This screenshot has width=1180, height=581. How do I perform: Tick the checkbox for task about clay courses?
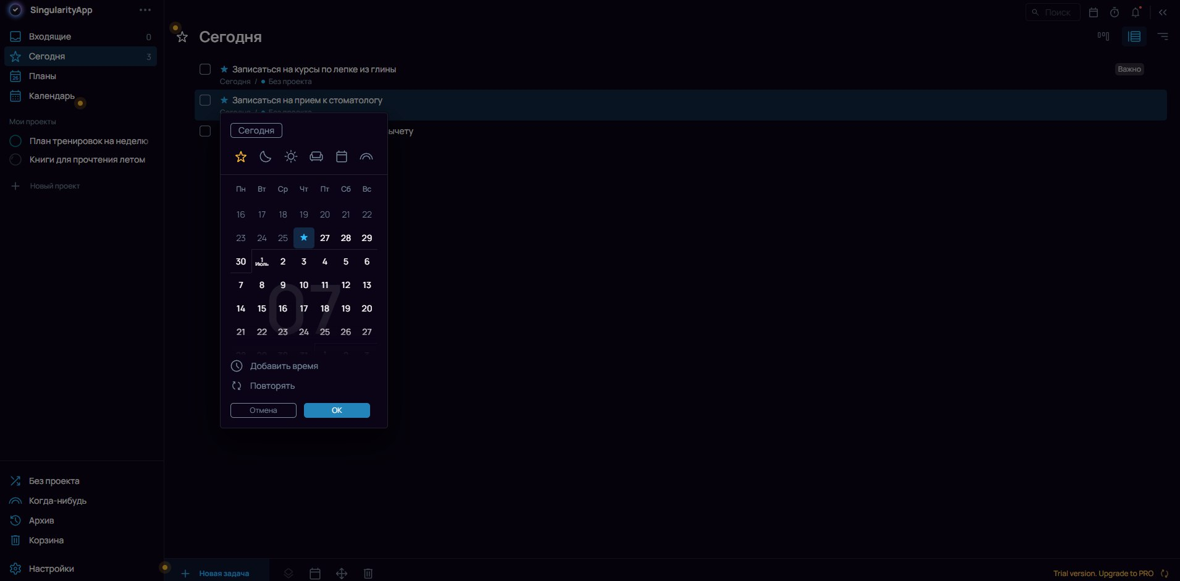204,69
